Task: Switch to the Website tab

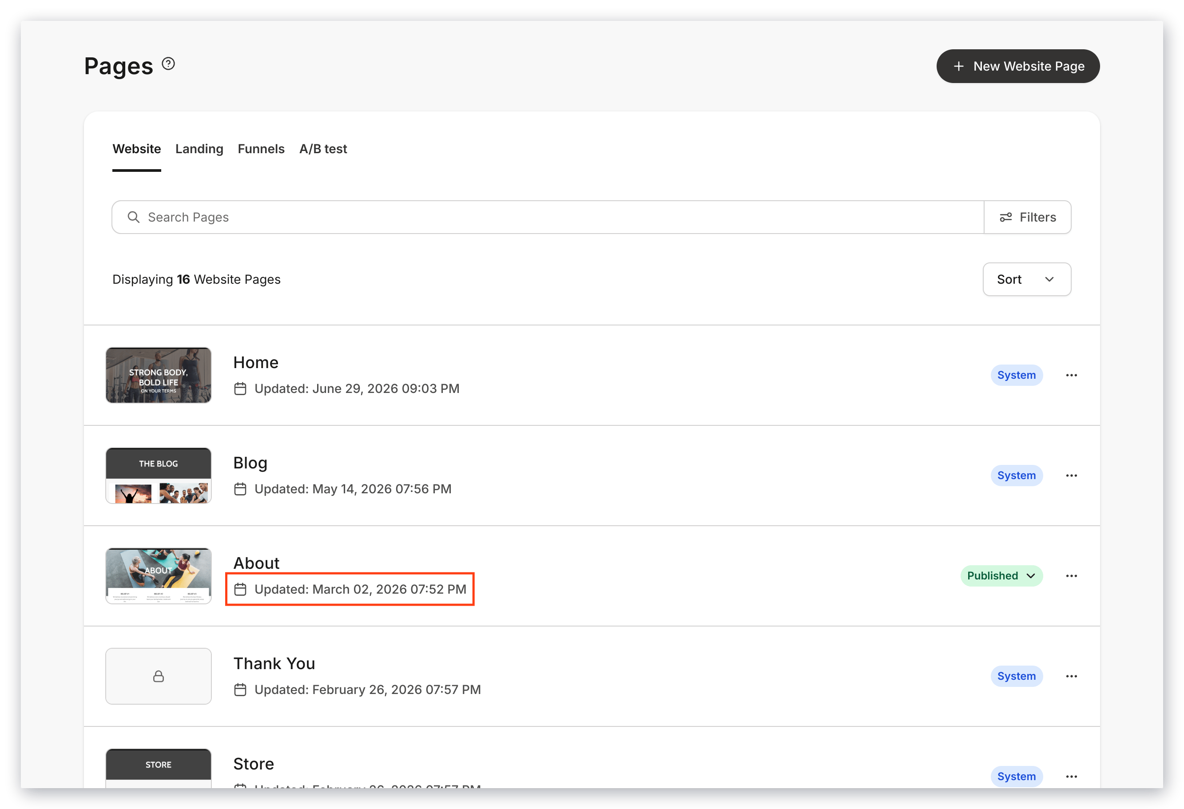Action: point(136,149)
